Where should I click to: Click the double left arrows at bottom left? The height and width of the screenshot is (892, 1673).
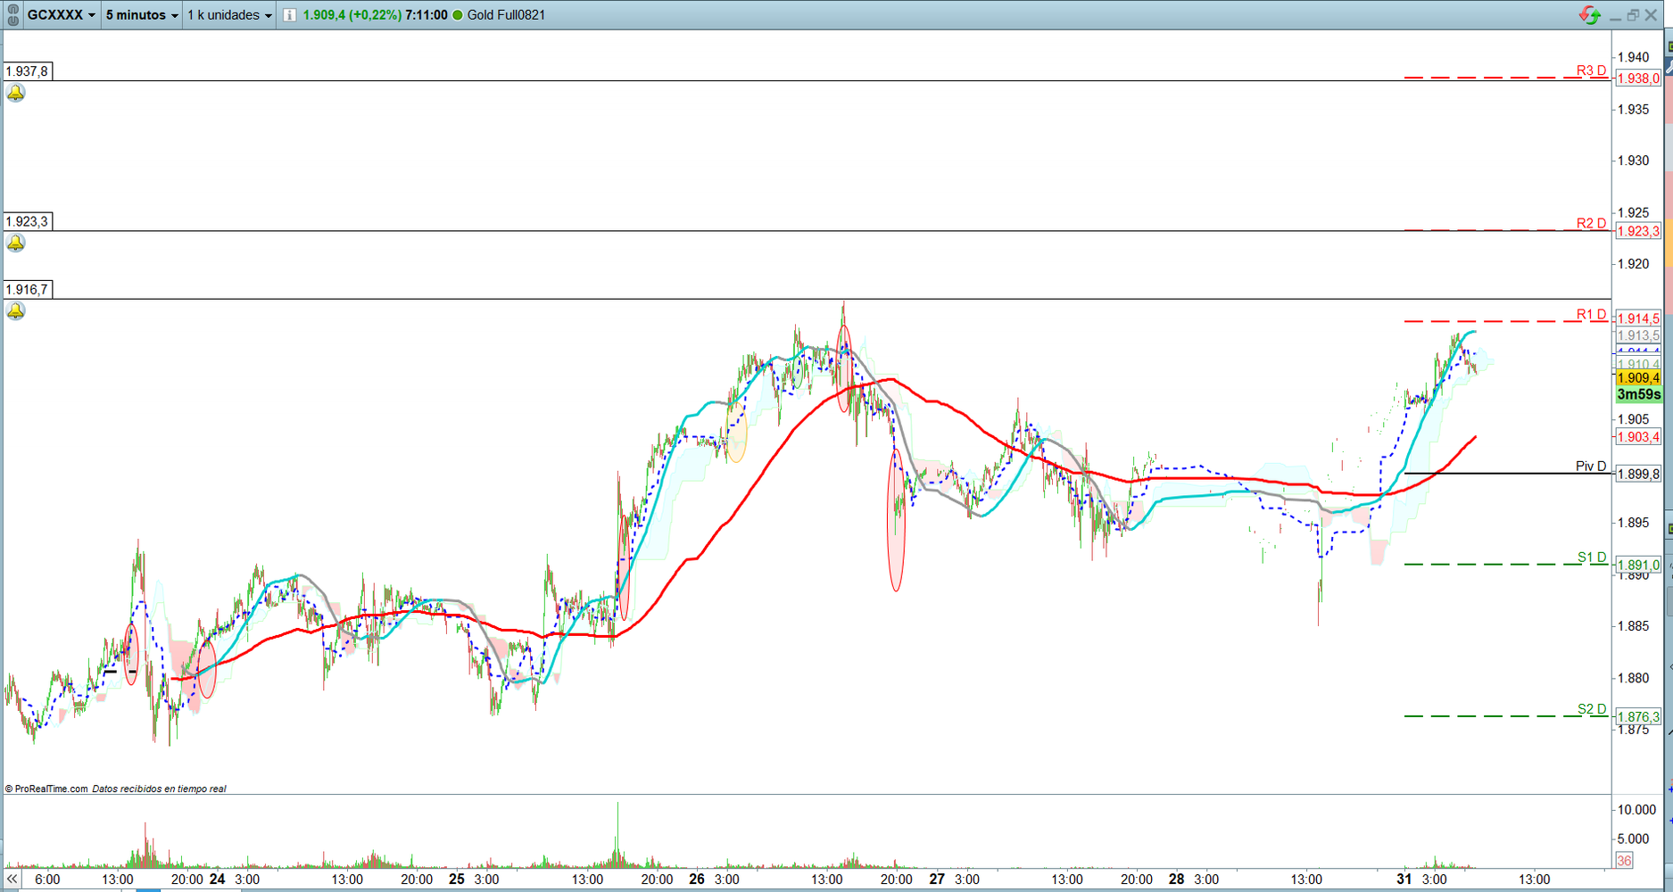coord(10,880)
